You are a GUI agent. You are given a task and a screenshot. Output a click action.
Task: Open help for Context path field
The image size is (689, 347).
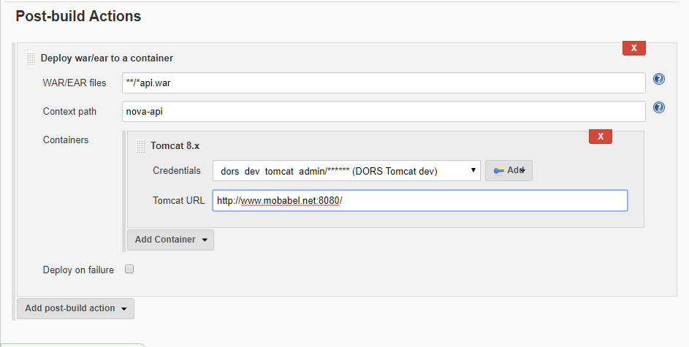659,107
